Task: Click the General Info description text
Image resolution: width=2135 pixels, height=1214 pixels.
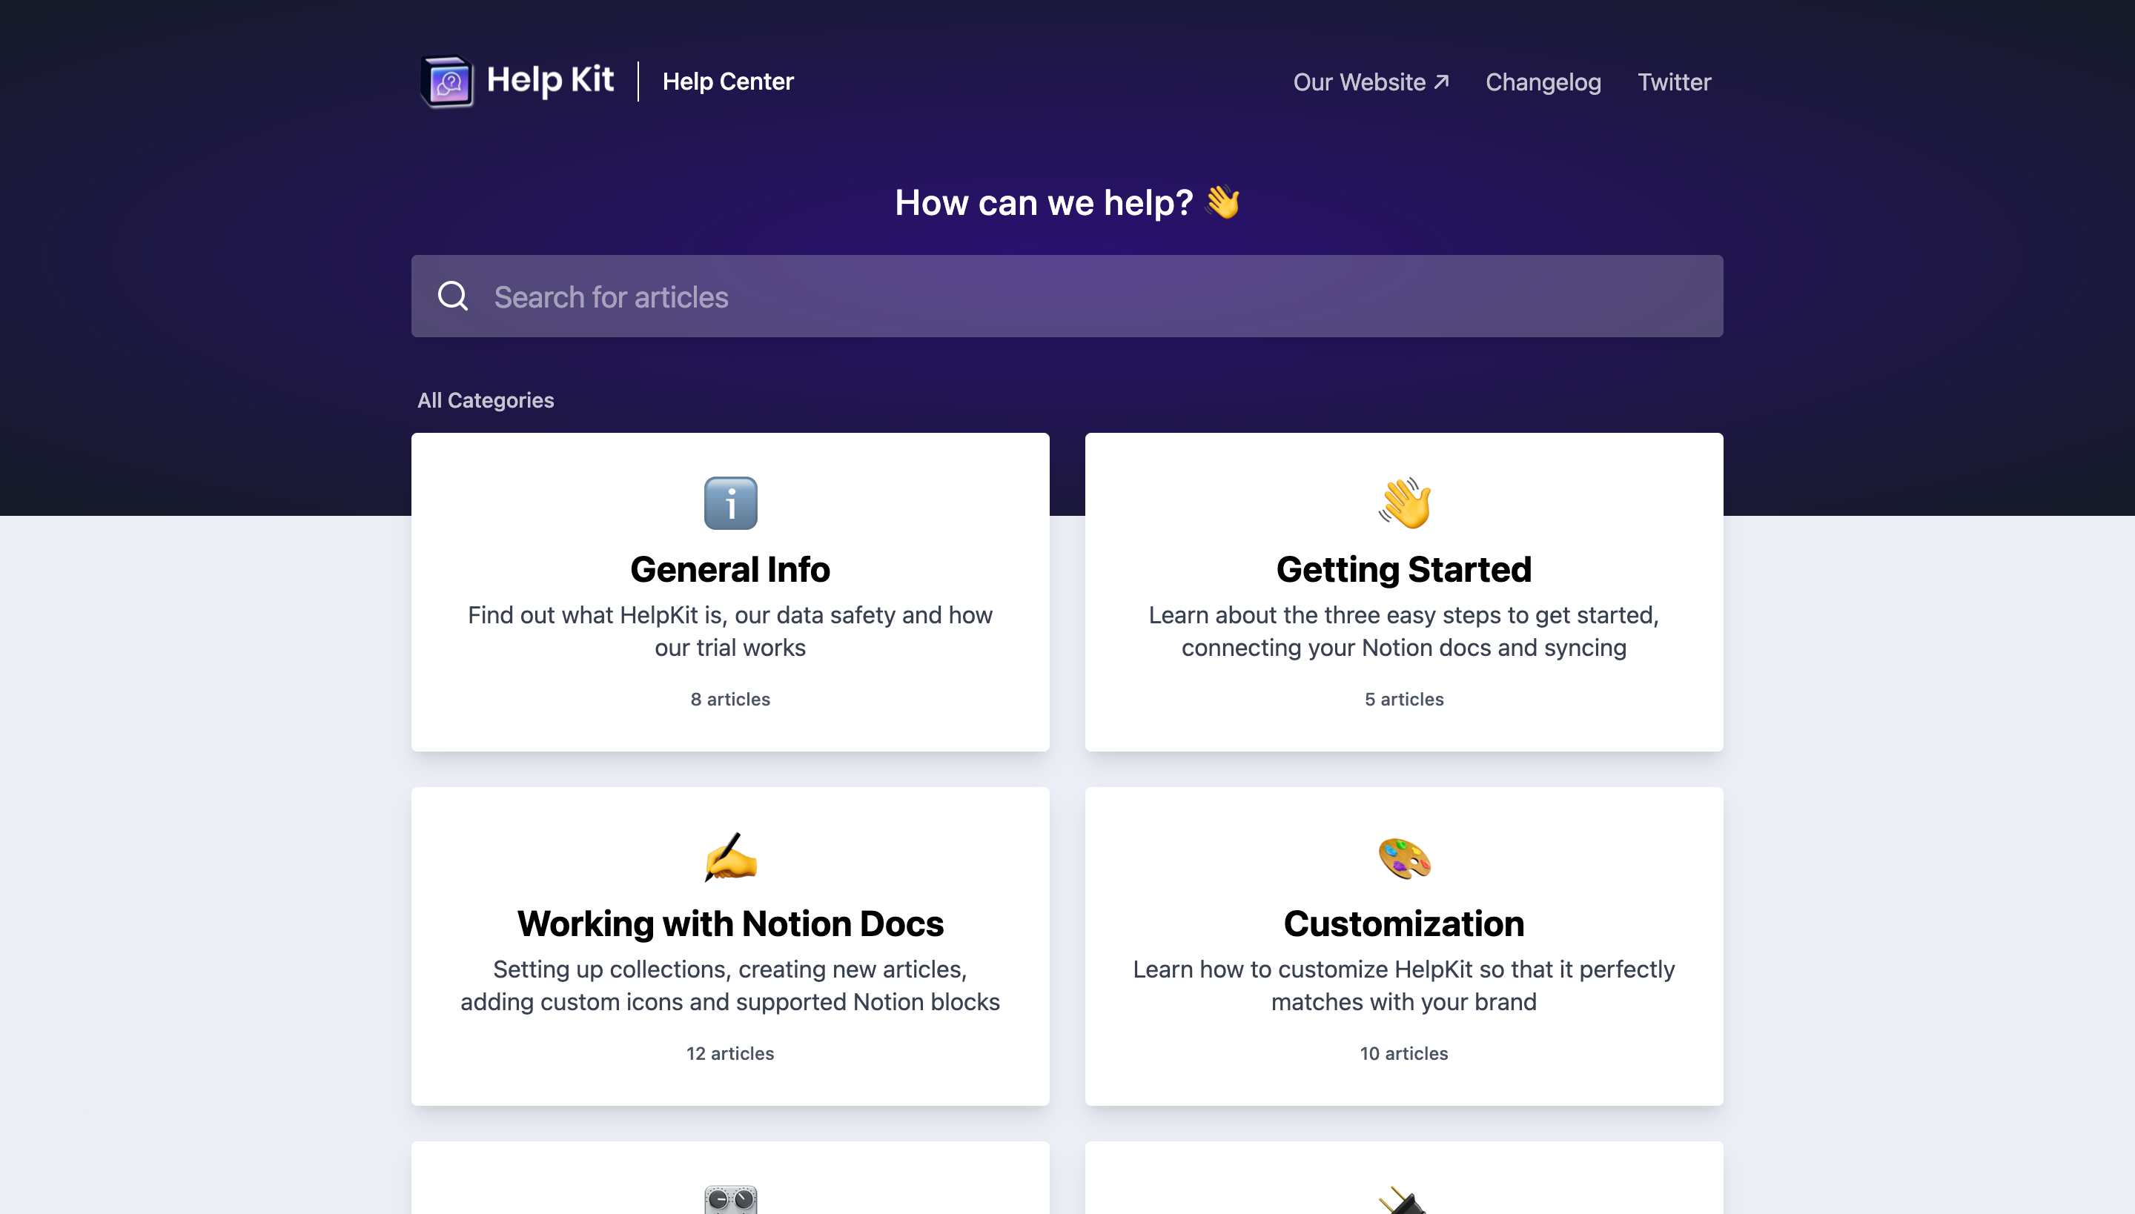Action: click(x=729, y=631)
